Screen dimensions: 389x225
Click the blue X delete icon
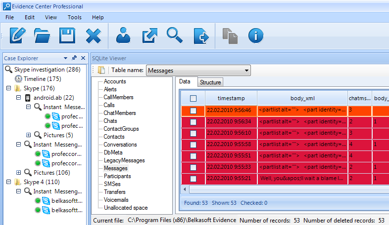93,36
